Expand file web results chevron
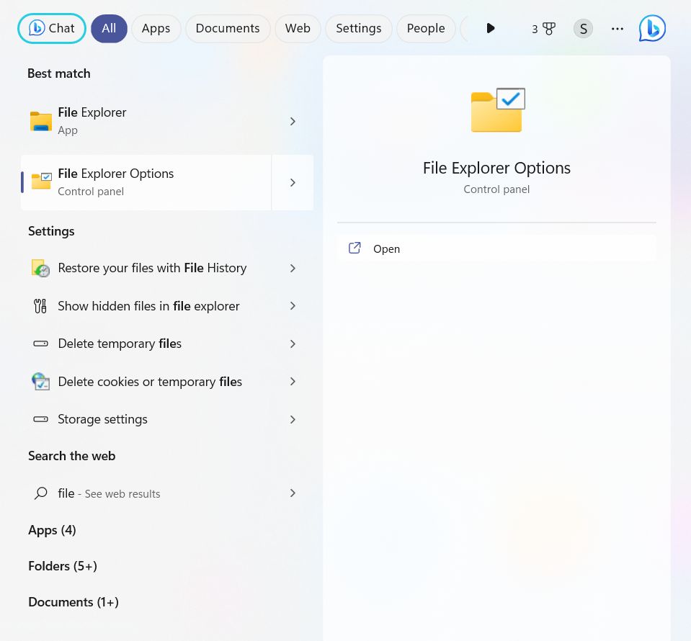Viewport: 691px width, 641px height. point(293,493)
